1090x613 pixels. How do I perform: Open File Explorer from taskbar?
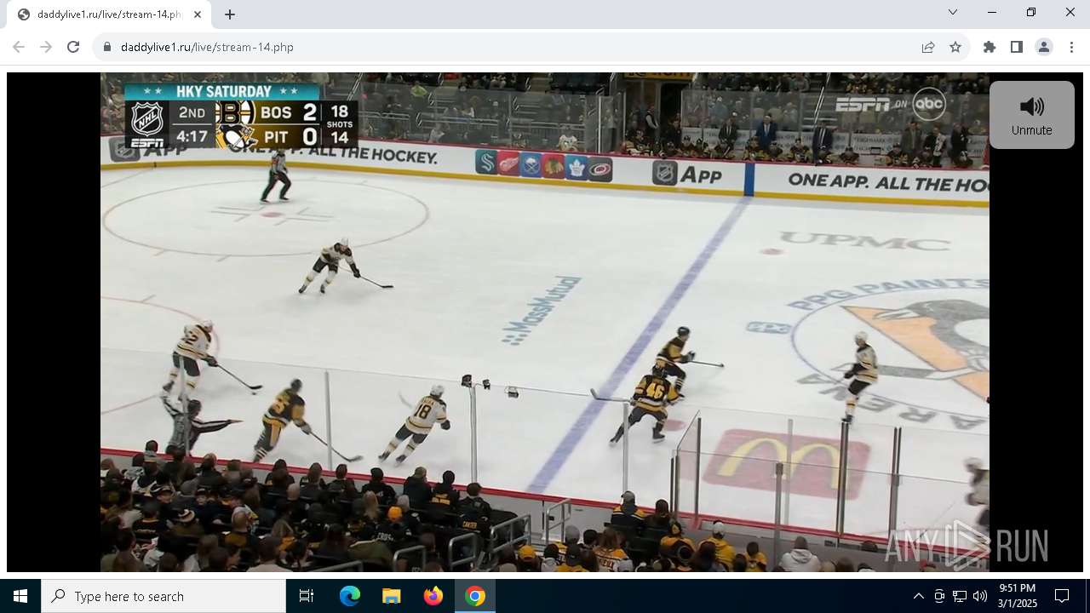392,596
